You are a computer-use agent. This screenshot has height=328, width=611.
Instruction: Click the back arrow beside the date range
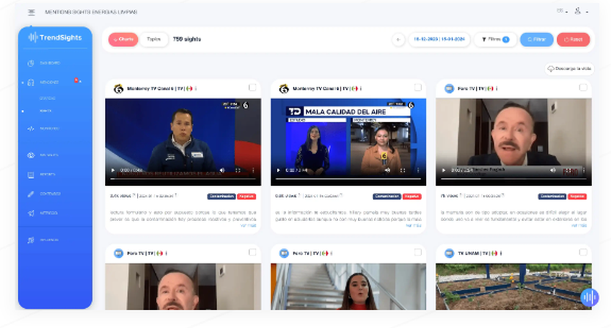pyautogui.click(x=398, y=39)
